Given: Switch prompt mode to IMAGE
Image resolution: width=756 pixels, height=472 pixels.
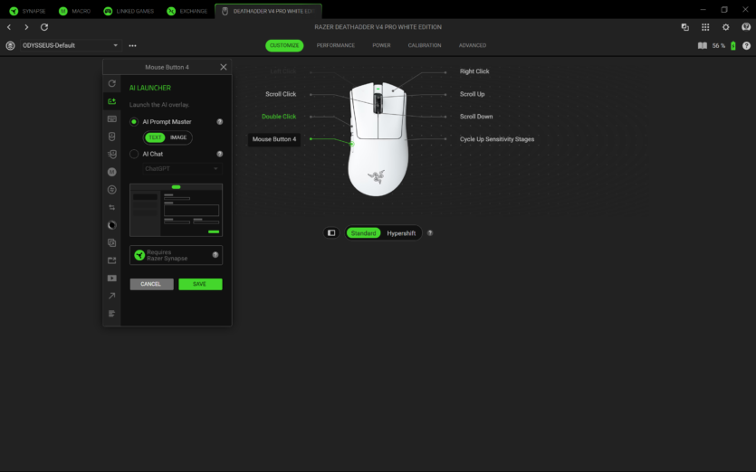Looking at the screenshot, I should pos(178,137).
